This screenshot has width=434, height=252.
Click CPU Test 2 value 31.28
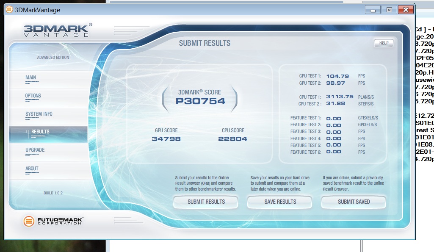(x=335, y=104)
